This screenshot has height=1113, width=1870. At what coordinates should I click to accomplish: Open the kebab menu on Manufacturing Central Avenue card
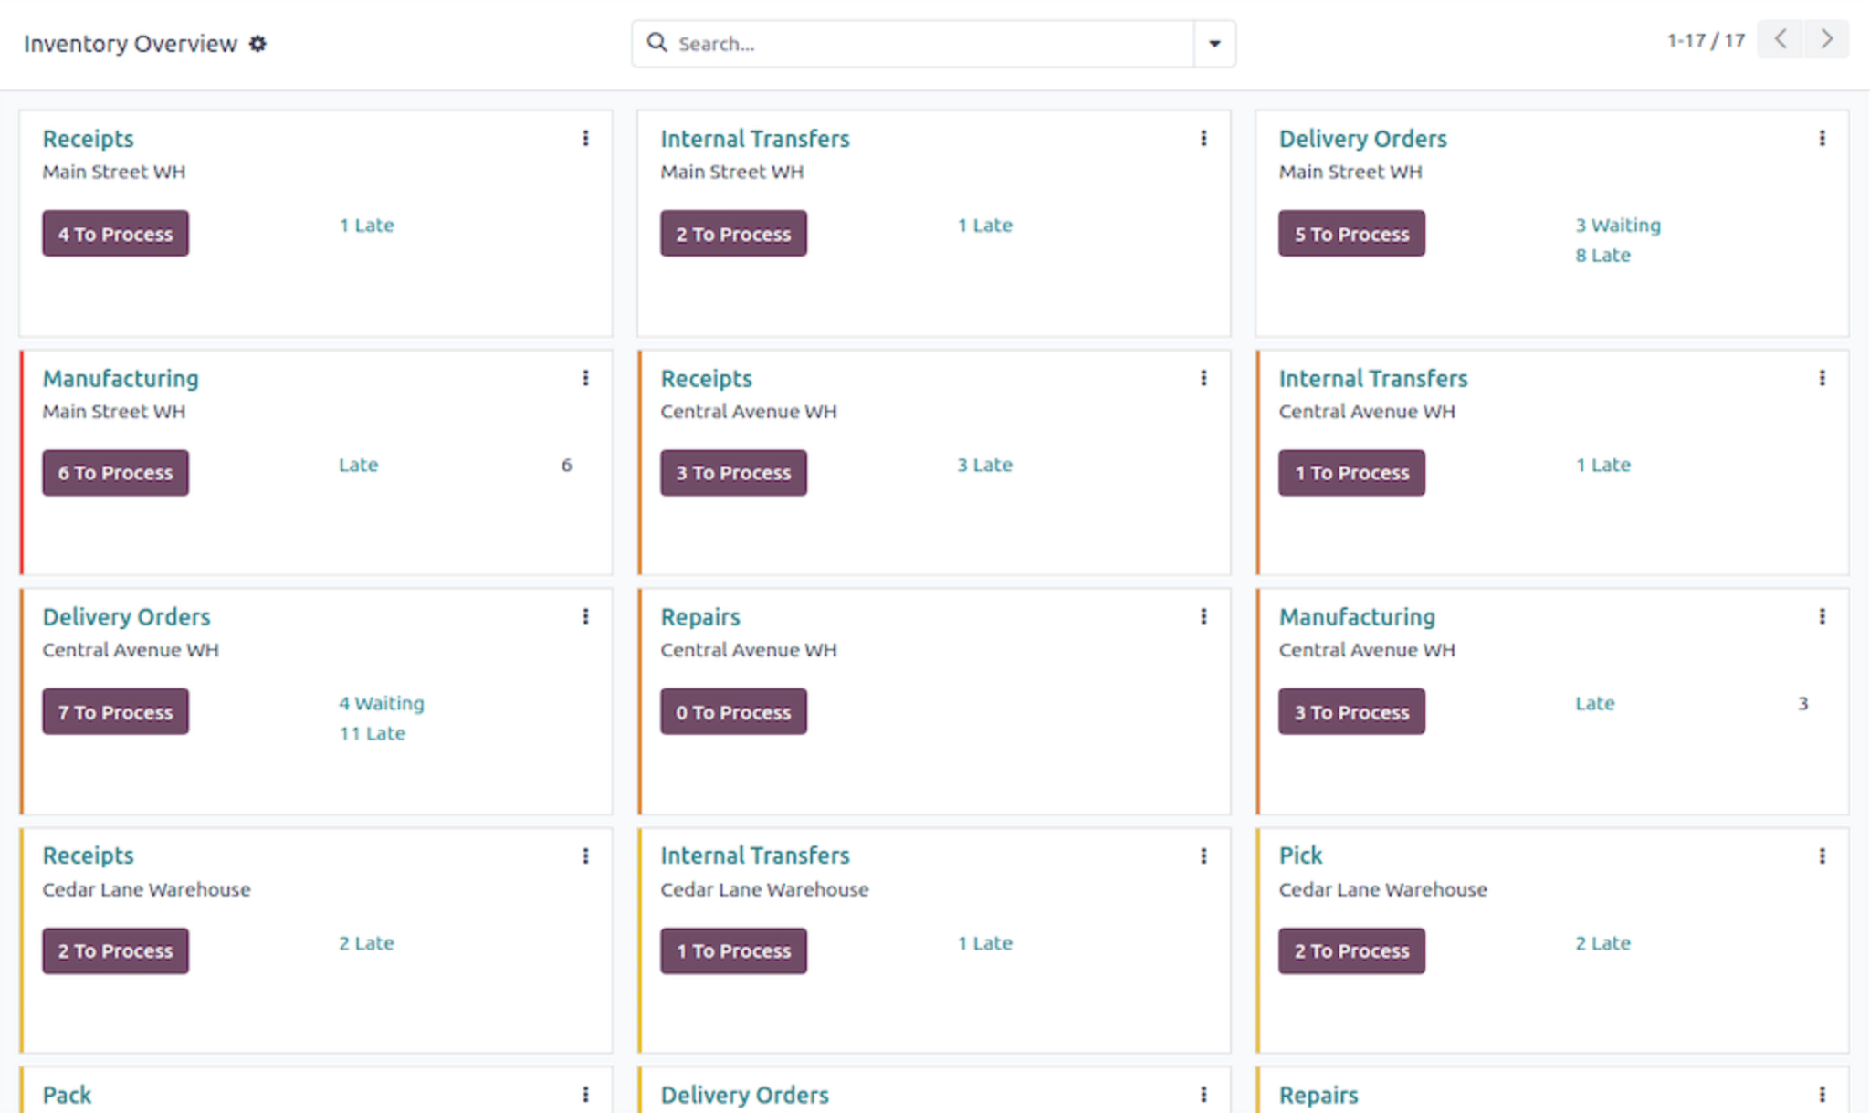click(1823, 617)
